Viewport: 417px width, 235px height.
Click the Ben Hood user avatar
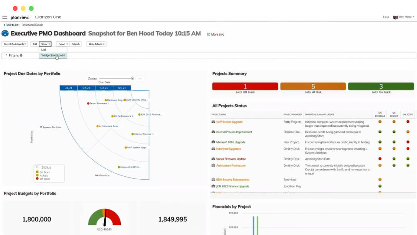point(395,17)
